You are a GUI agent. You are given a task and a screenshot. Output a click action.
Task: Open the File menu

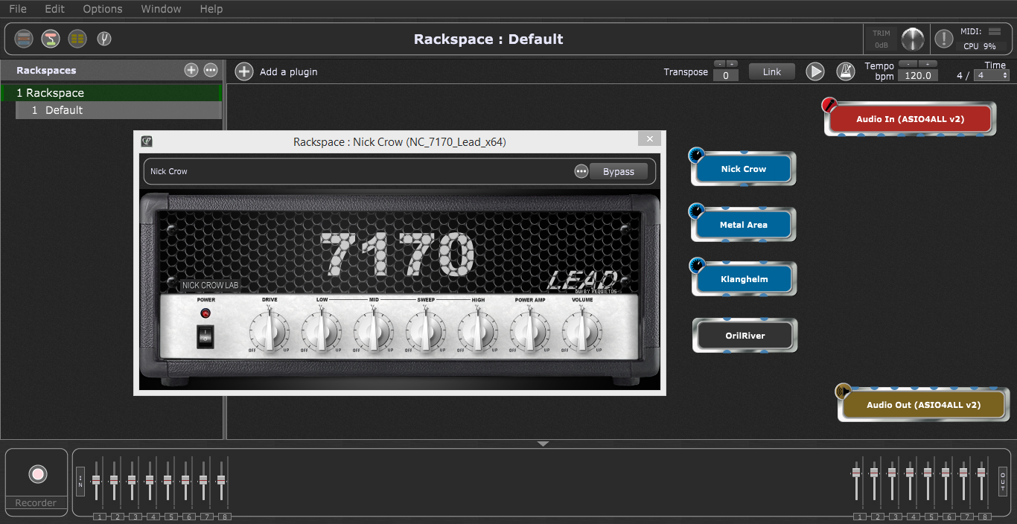(x=18, y=9)
